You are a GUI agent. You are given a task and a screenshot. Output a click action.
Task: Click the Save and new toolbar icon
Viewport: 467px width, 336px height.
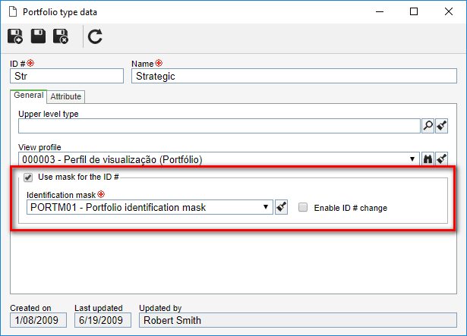pos(15,36)
